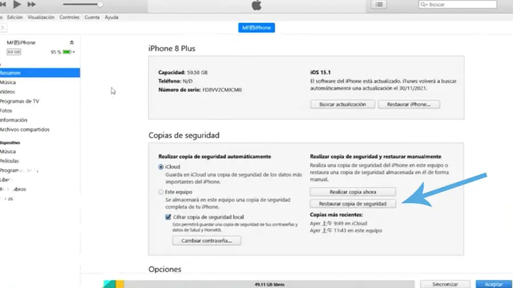Click Restaurar copia de seguridad button
Viewport: 513px width, 288px height.
tap(353, 204)
